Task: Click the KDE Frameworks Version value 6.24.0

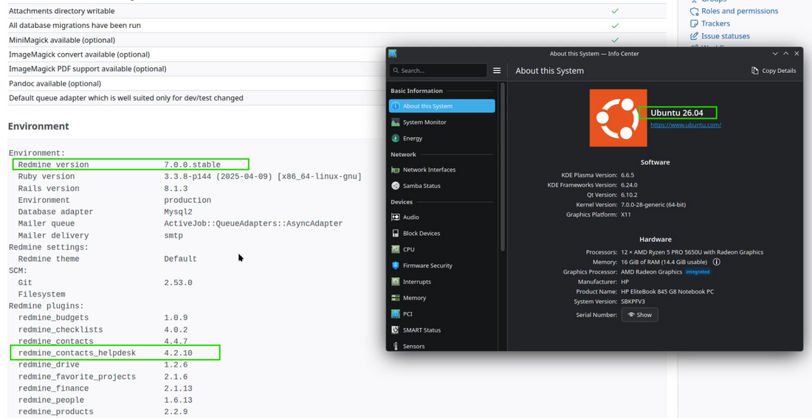Action: click(629, 185)
